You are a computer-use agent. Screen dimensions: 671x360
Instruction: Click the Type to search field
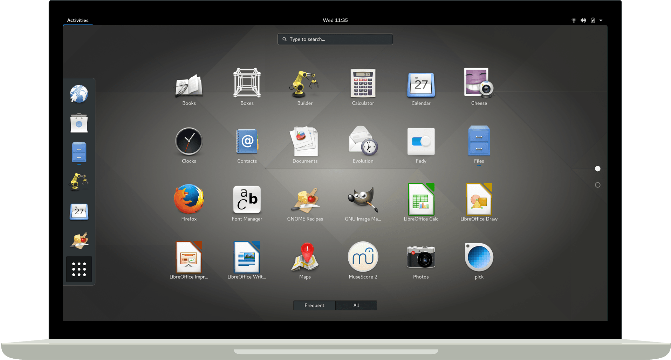pyautogui.click(x=335, y=39)
